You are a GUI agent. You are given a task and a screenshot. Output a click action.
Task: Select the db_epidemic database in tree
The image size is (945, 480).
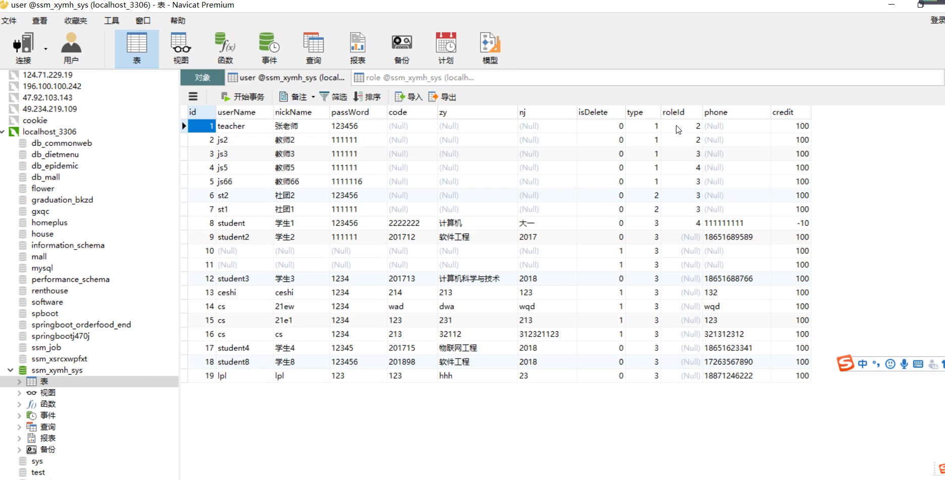pos(55,166)
